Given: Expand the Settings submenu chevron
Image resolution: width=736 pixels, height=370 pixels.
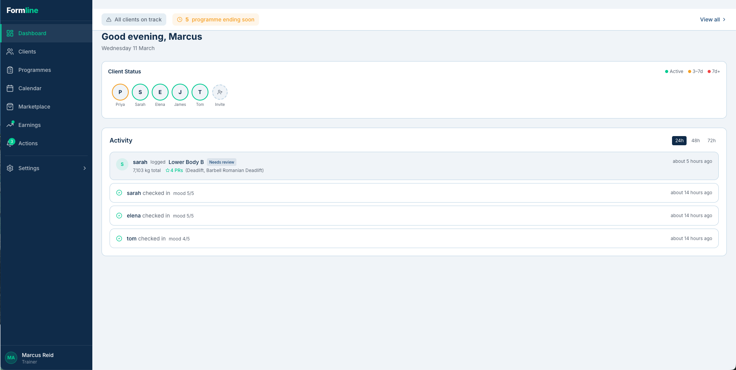Looking at the screenshot, I should (84, 168).
